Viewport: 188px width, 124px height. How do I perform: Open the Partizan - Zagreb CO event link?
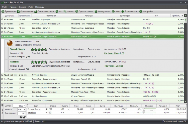tap(114, 53)
